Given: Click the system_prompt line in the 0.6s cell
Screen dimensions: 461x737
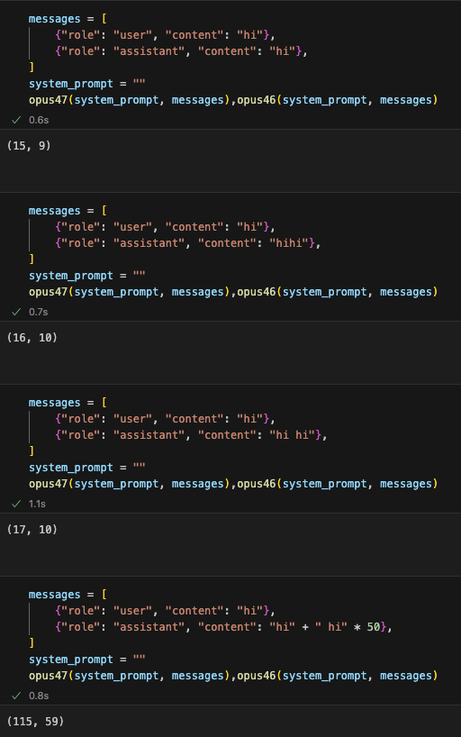Looking at the screenshot, I should 87,84.
